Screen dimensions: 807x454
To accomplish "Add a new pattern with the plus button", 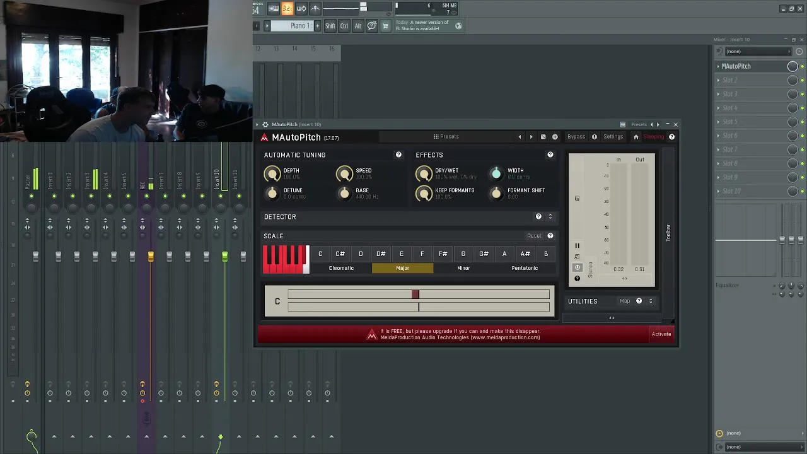I will pyautogui.click(x=316, y=26).
